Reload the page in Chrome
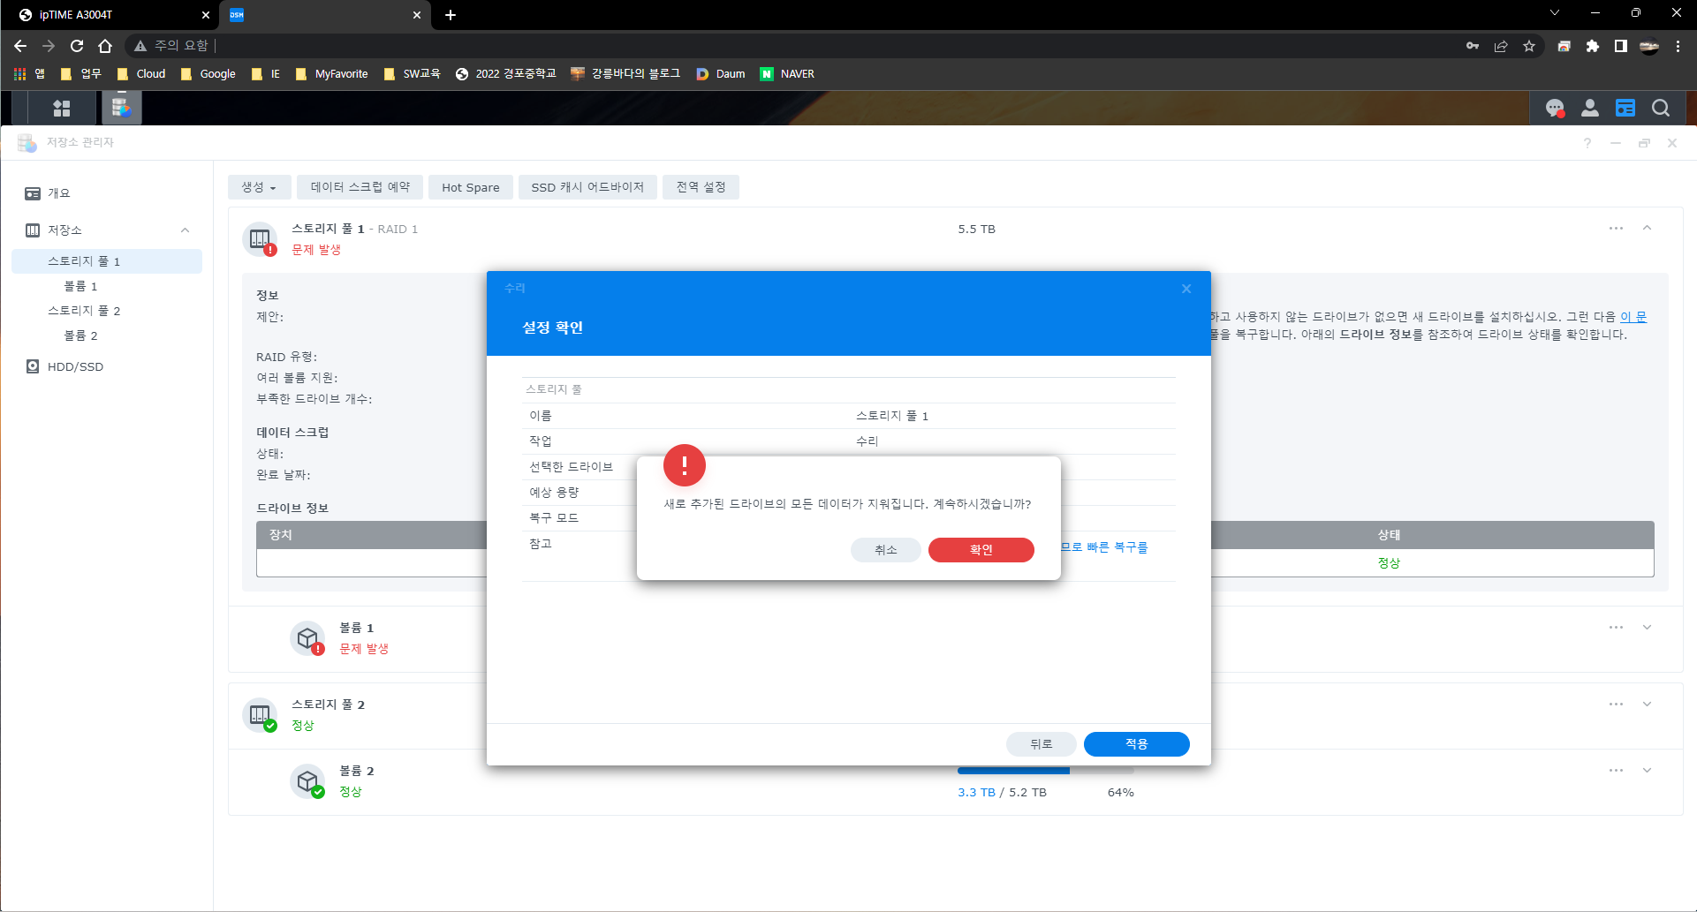 pyautogui.click(x=77, y=46)
